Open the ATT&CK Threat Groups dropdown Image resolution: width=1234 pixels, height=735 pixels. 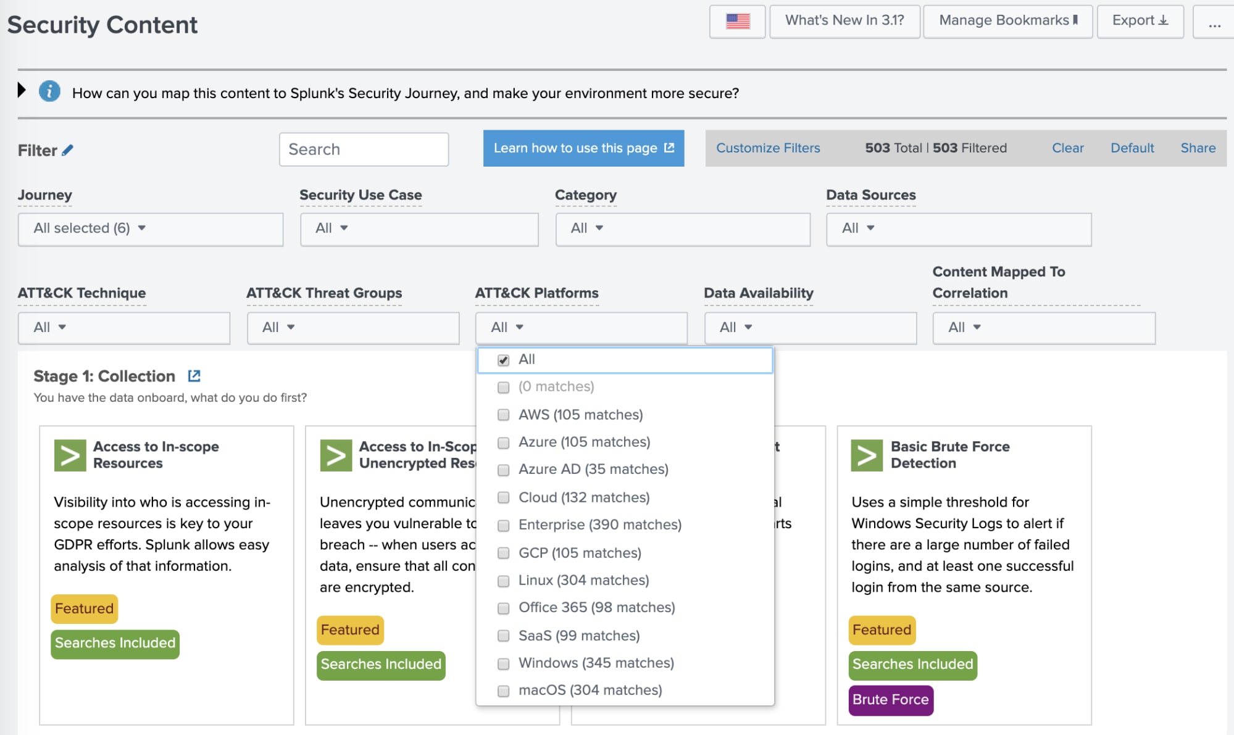pos(353,328)
